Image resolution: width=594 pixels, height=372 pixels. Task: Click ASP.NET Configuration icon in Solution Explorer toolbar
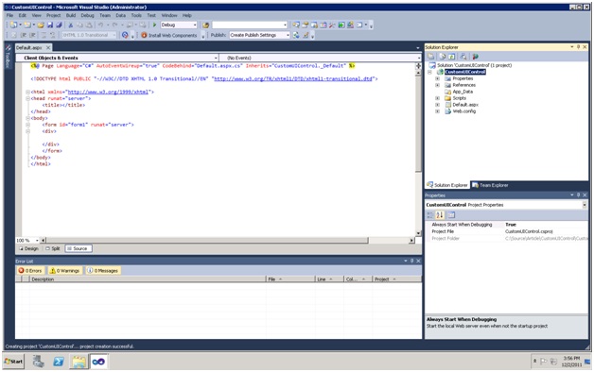pos(475,57)
